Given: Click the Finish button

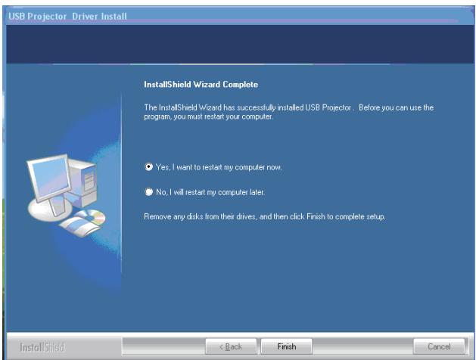Looking at the screenshot, I should pos(286,346).
